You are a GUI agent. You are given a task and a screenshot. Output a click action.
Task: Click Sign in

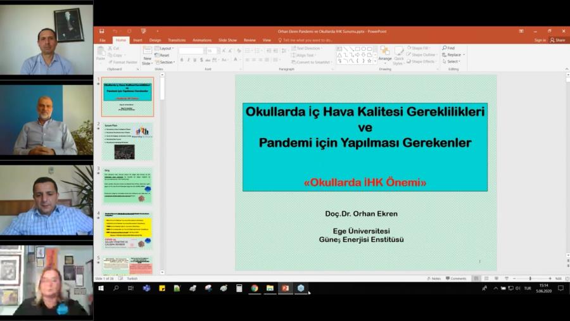[540, 41]
